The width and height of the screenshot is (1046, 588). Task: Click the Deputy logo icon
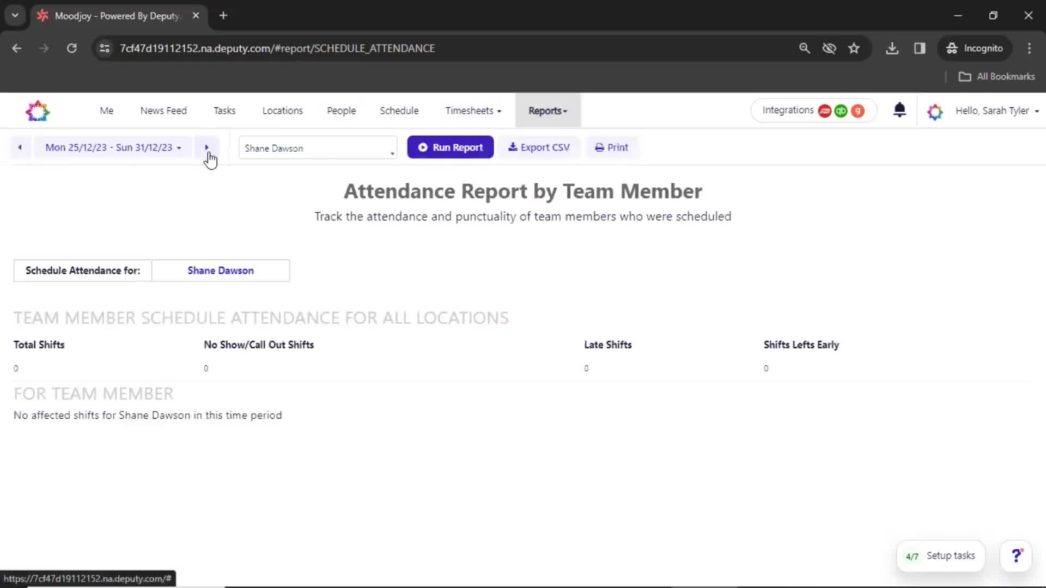[x=38, y=111]
